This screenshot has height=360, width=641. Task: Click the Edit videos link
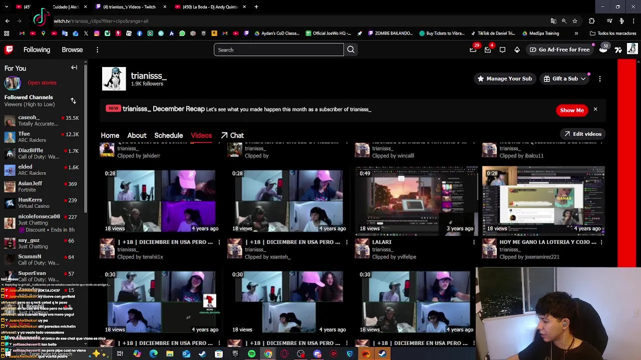click(582, 134)
